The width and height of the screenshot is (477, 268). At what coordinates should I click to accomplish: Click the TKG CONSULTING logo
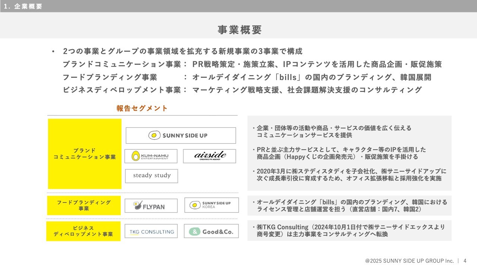(x=151, y=231)
